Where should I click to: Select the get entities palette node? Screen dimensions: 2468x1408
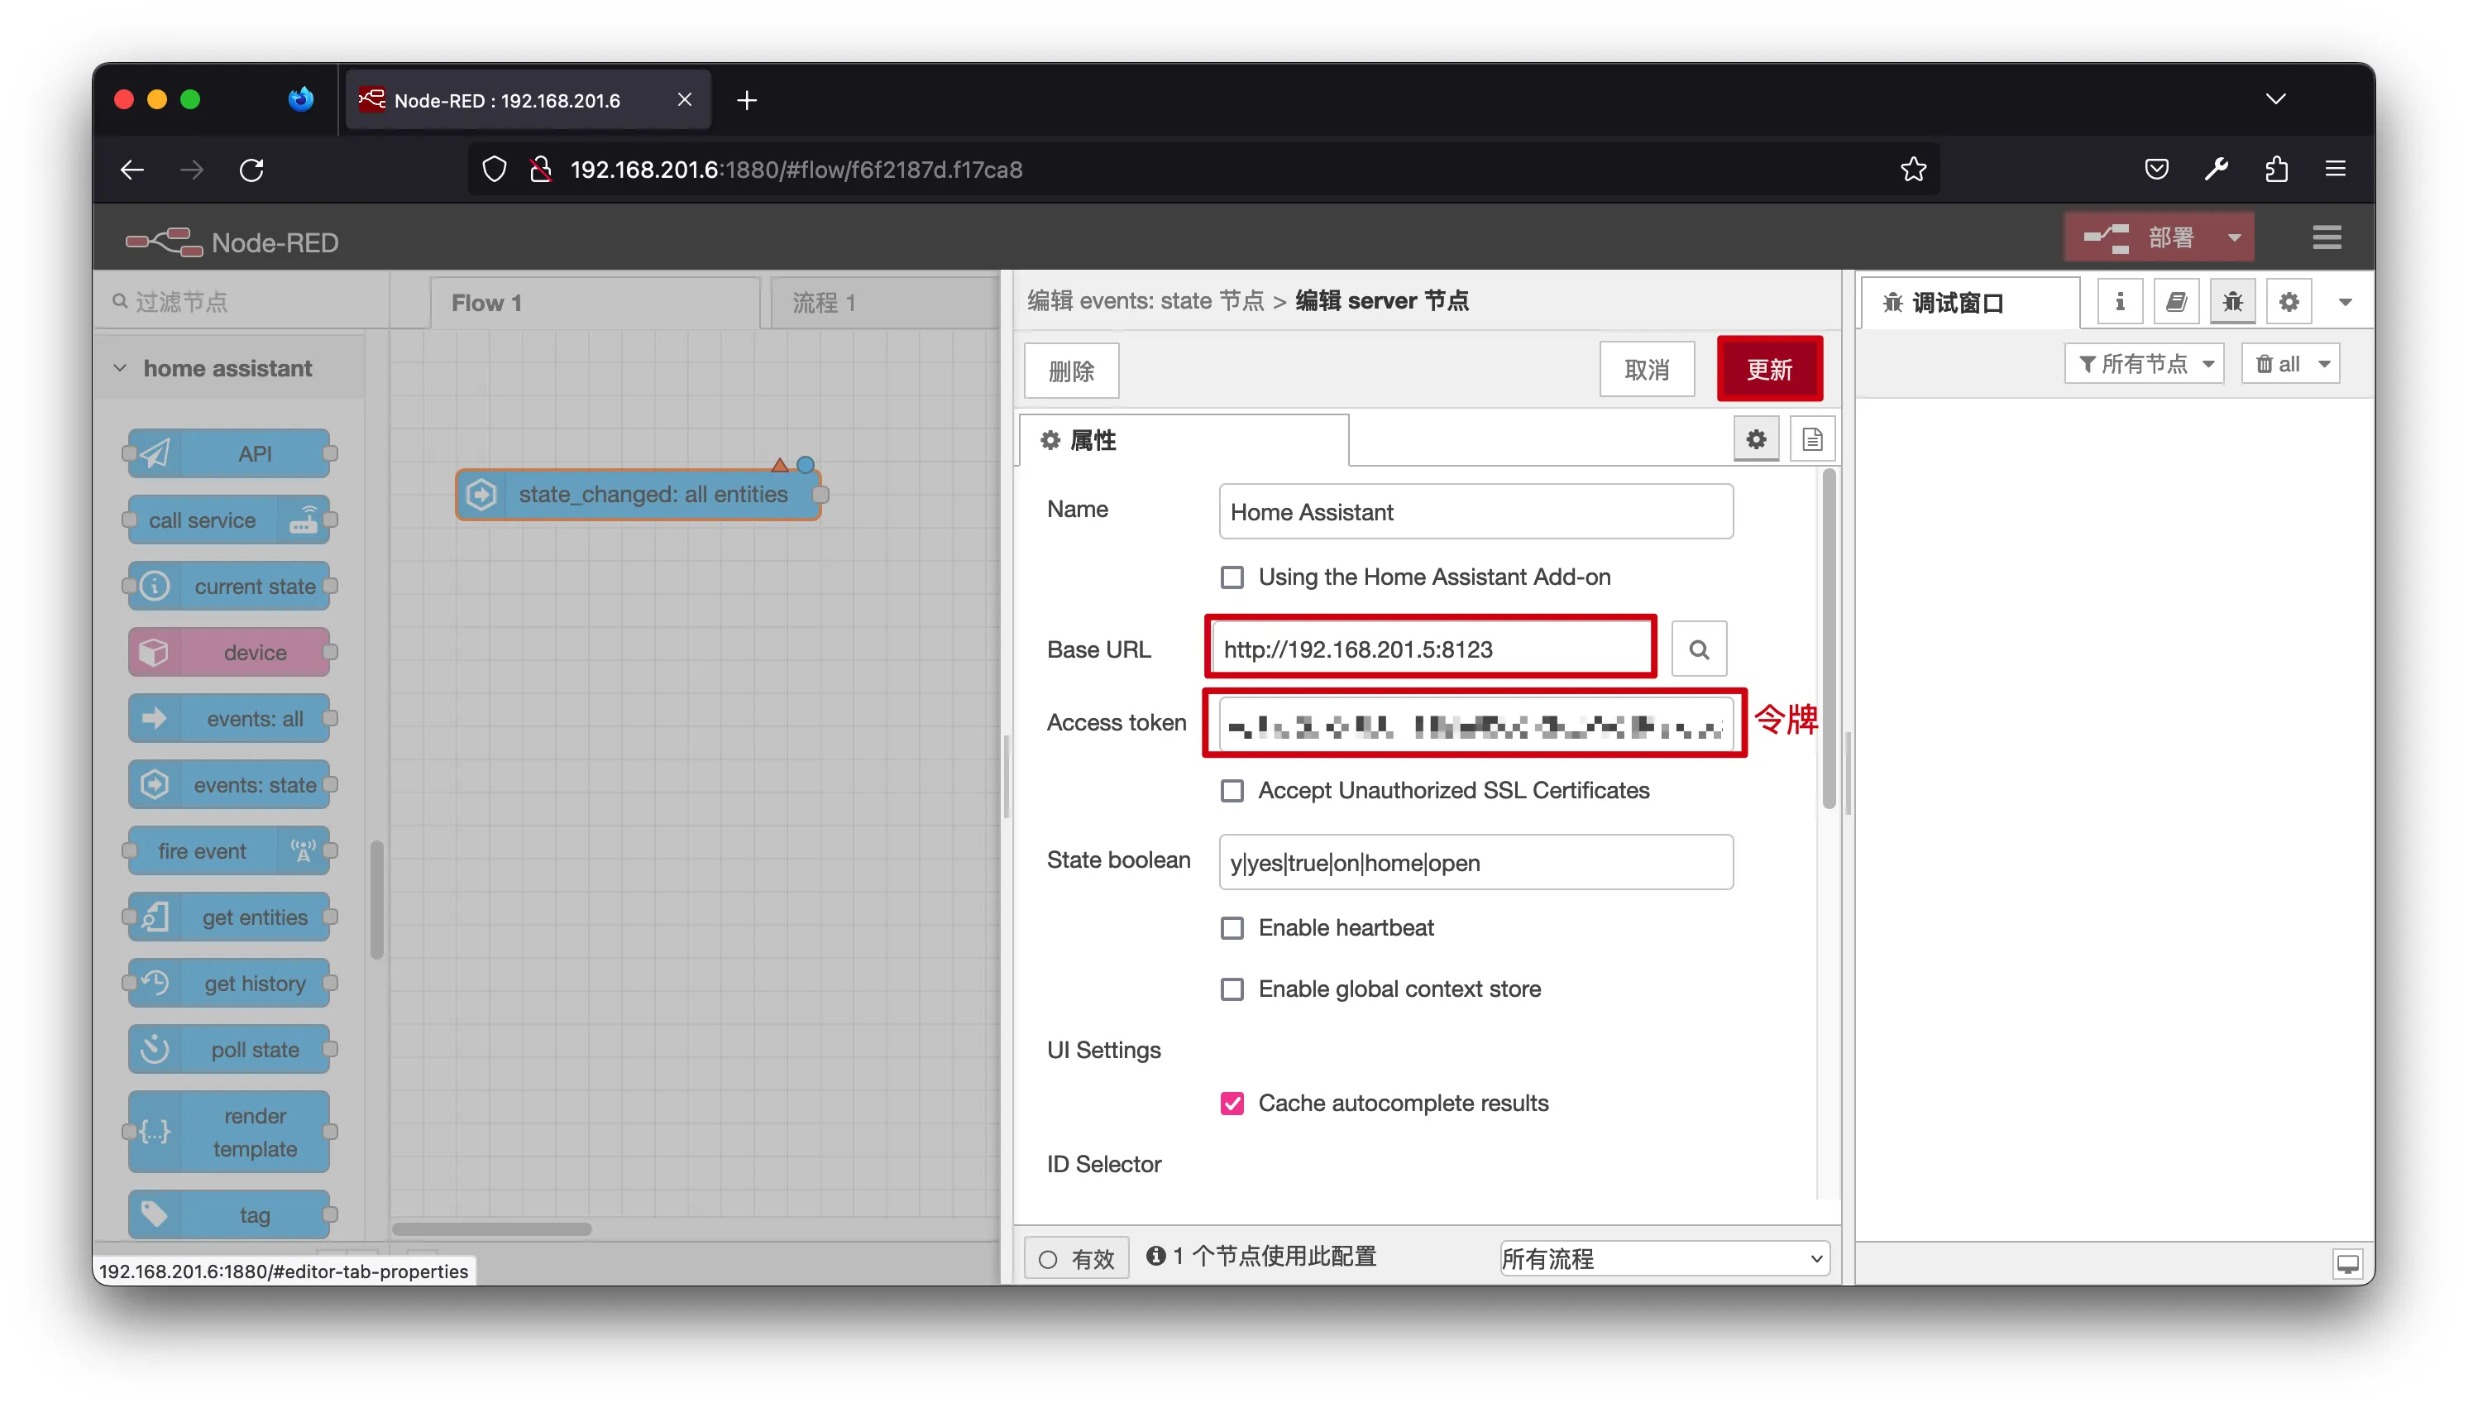point(229,917)
